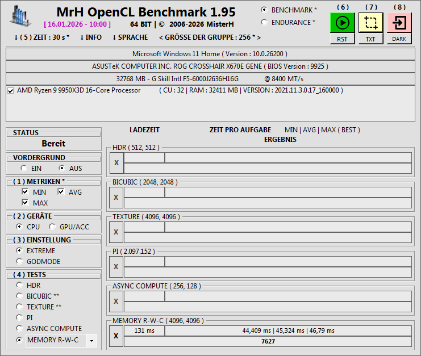Click the 7627 result score
The height and width of the screenshot is (356, 421).
pyautogui.click(x=268, y=341)
